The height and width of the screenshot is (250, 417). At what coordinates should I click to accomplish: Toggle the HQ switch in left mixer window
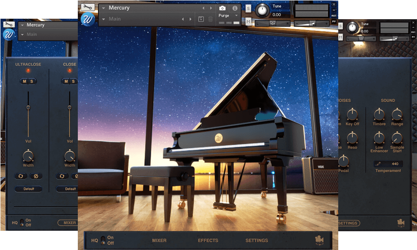click(x=22, y=223)
